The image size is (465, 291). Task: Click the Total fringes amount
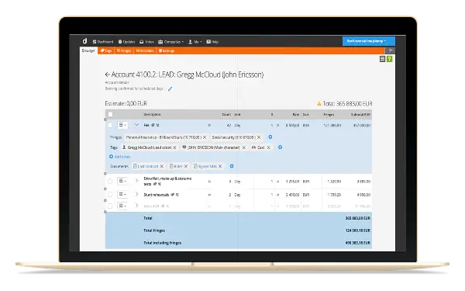357,230
